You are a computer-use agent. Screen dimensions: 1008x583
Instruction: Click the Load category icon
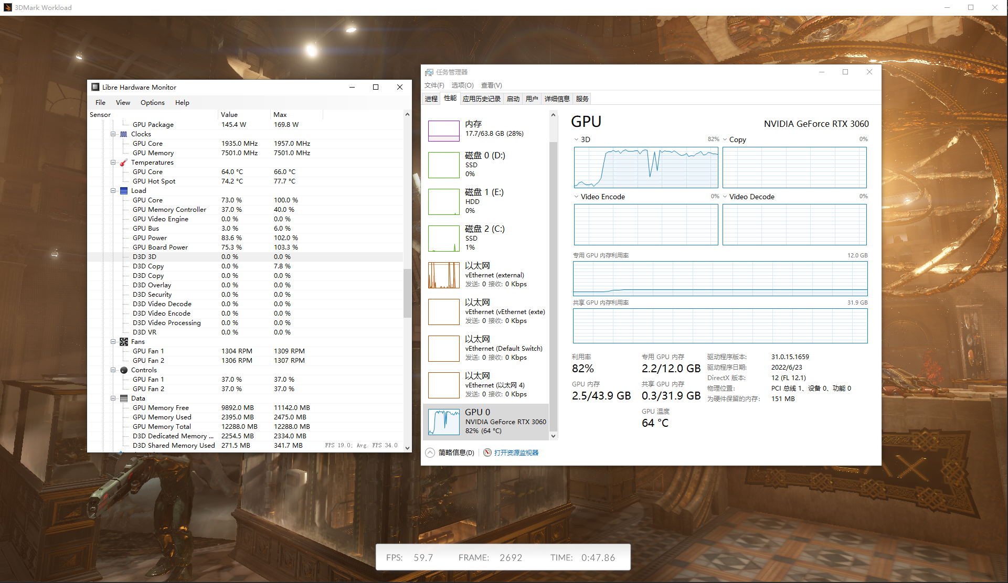click(x=124, y=191)
